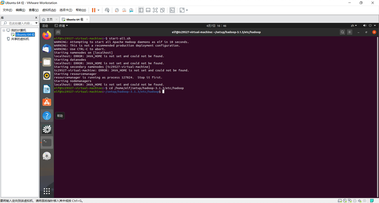Click camera device status icon
Viewport: 379px width, 203px height.
(364, 200)
